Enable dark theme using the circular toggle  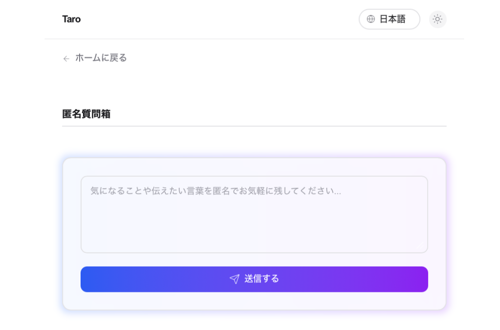pyautogui.click(x=437, y=19)
